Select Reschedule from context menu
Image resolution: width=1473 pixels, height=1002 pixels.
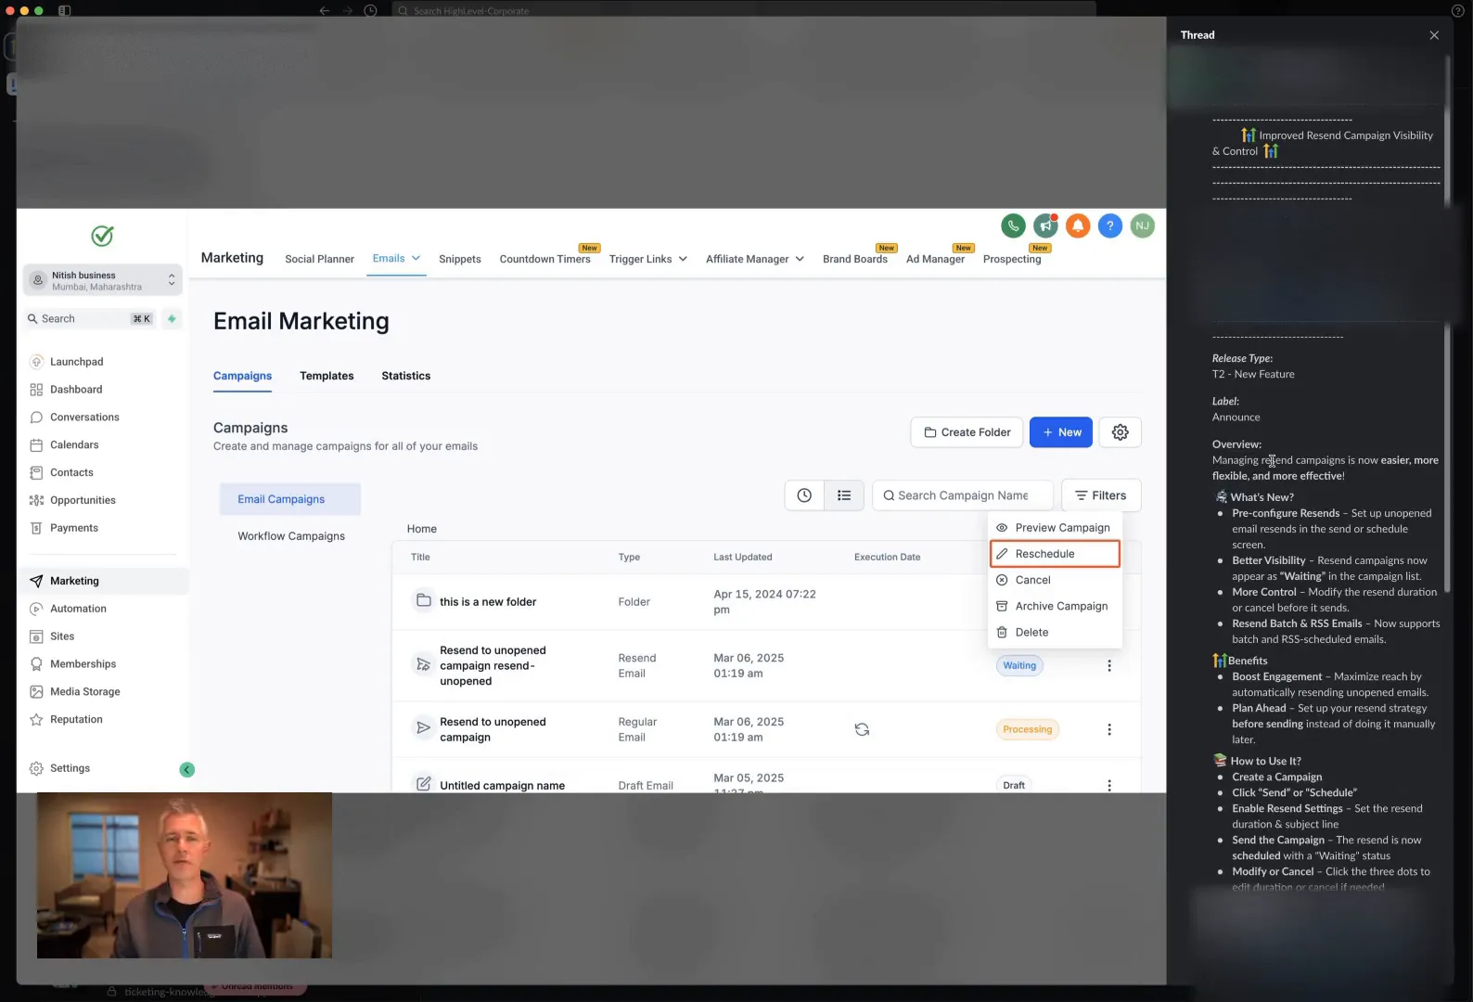(x=1055, y=554)
